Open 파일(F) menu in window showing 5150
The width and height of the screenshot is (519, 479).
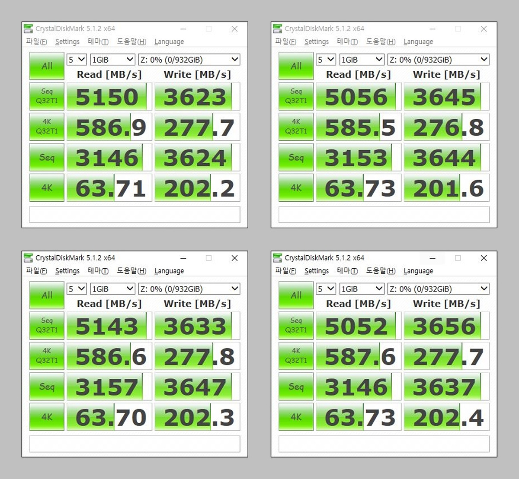[x=36, y=41]
